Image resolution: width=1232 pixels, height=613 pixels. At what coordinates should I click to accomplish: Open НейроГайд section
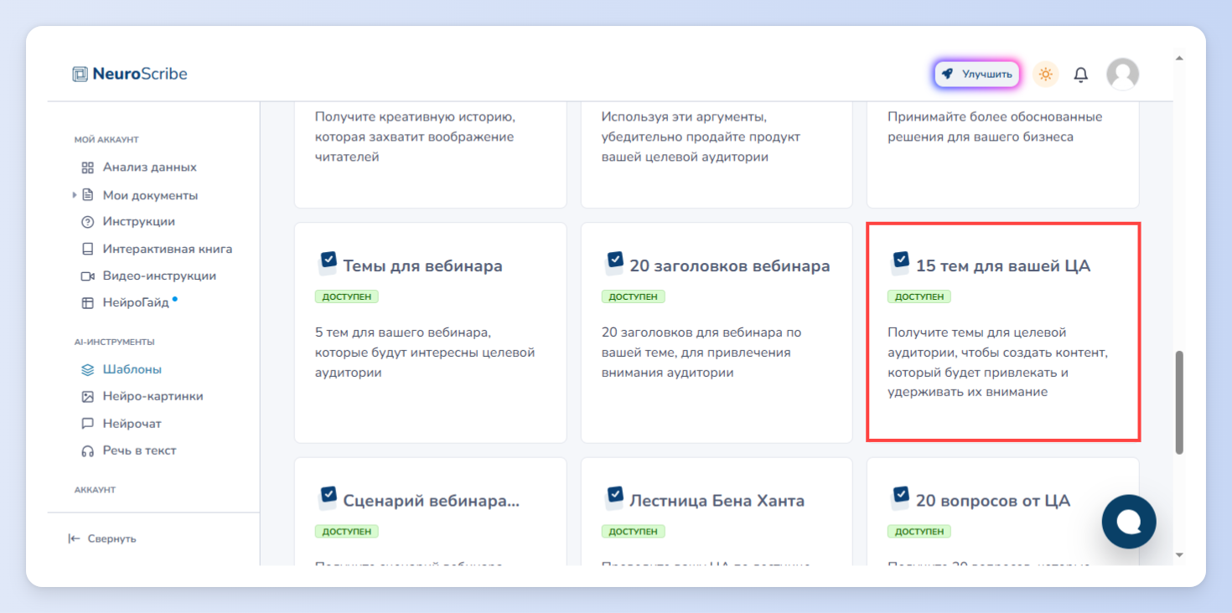136,303
